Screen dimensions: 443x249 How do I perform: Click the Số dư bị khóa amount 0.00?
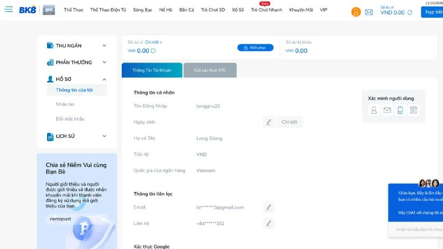pos(301,51)
